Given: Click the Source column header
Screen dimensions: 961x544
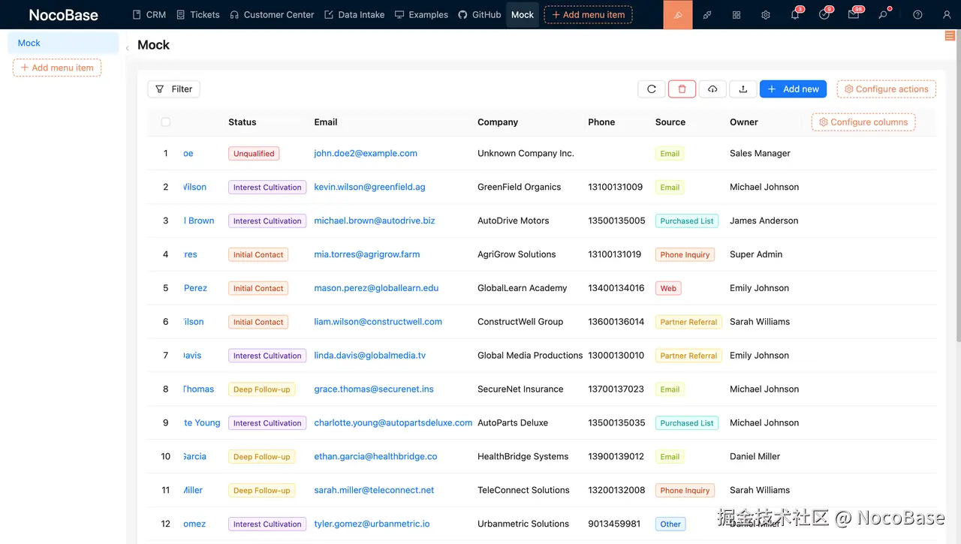Looking at the screenshot, I should [670, 122].
